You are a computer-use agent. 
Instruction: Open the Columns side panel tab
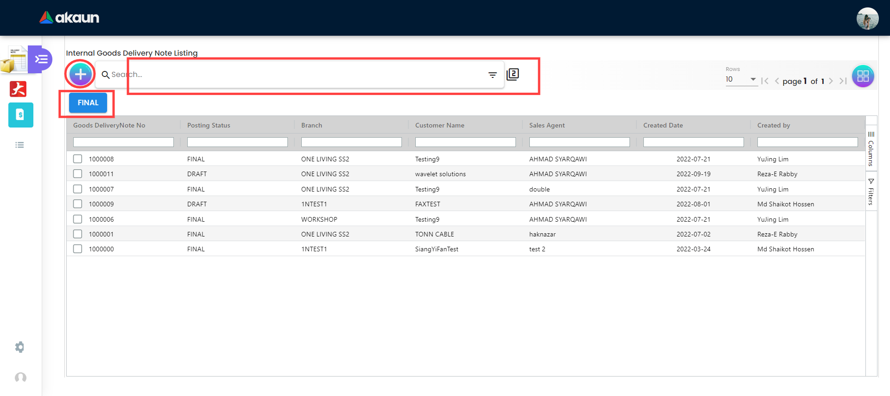871,148
